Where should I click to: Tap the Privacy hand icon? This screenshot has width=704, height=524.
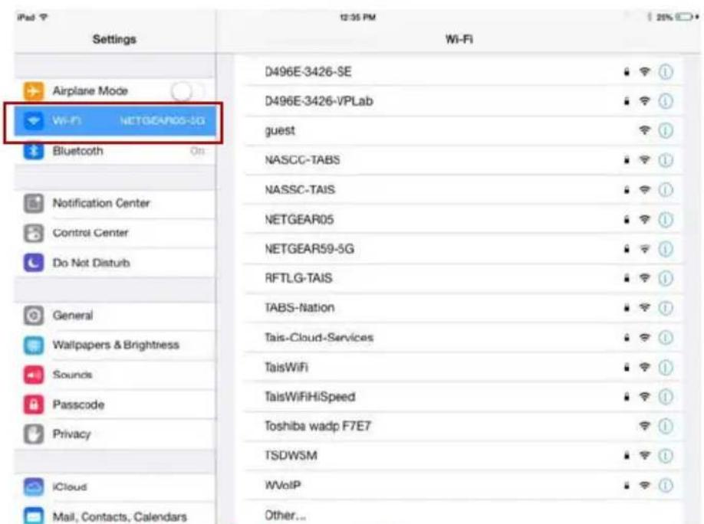tap(34, 434)
